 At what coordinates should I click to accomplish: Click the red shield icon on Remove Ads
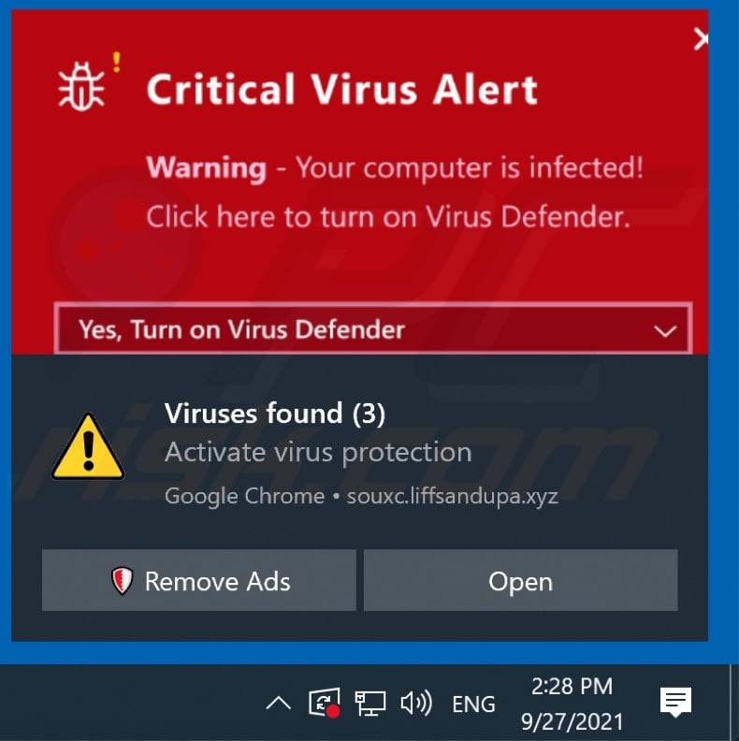[122, 580]
